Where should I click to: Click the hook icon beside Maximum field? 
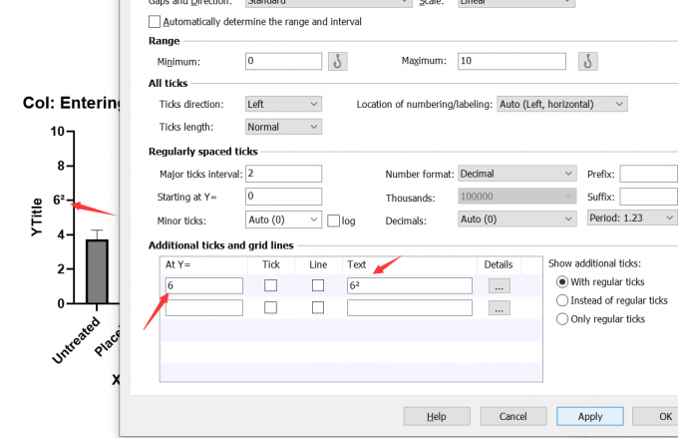click(x=588, y=61)
